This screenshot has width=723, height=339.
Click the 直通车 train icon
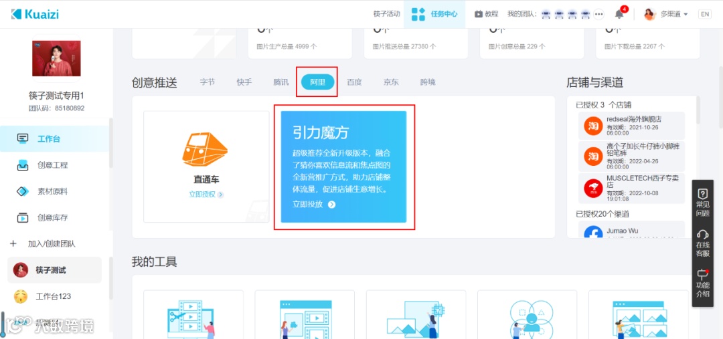point(205,149)
